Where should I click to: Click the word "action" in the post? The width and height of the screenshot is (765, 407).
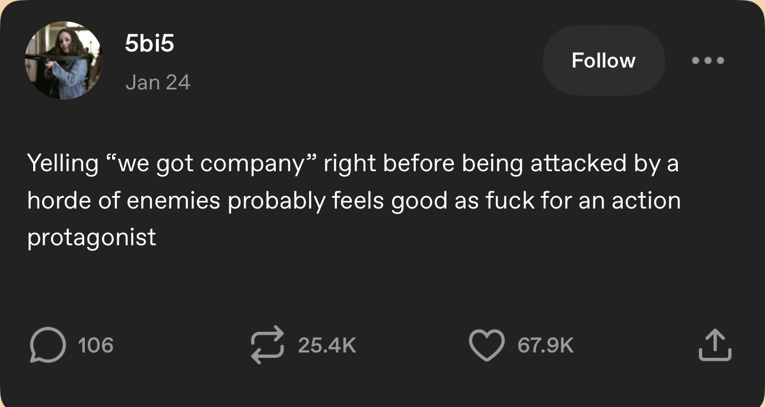pyautogui.click(x=646, y=201)
